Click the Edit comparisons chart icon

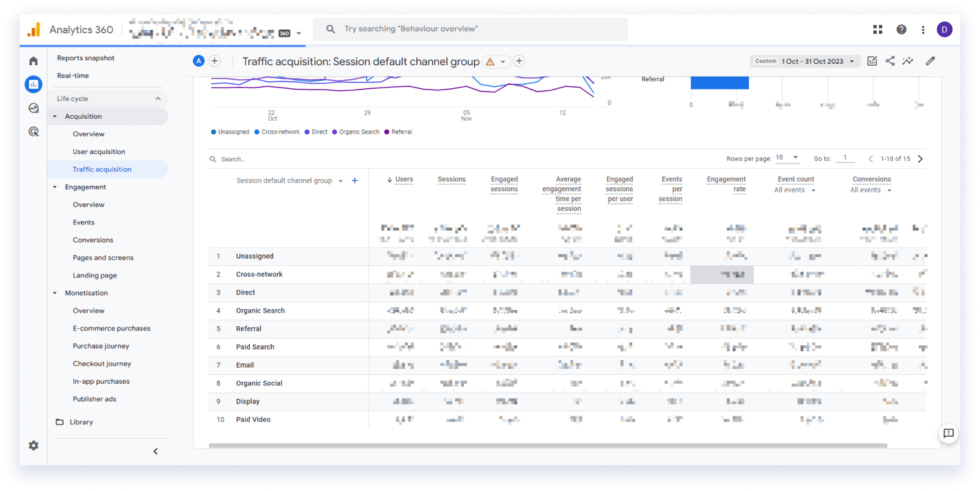[873, 61]
